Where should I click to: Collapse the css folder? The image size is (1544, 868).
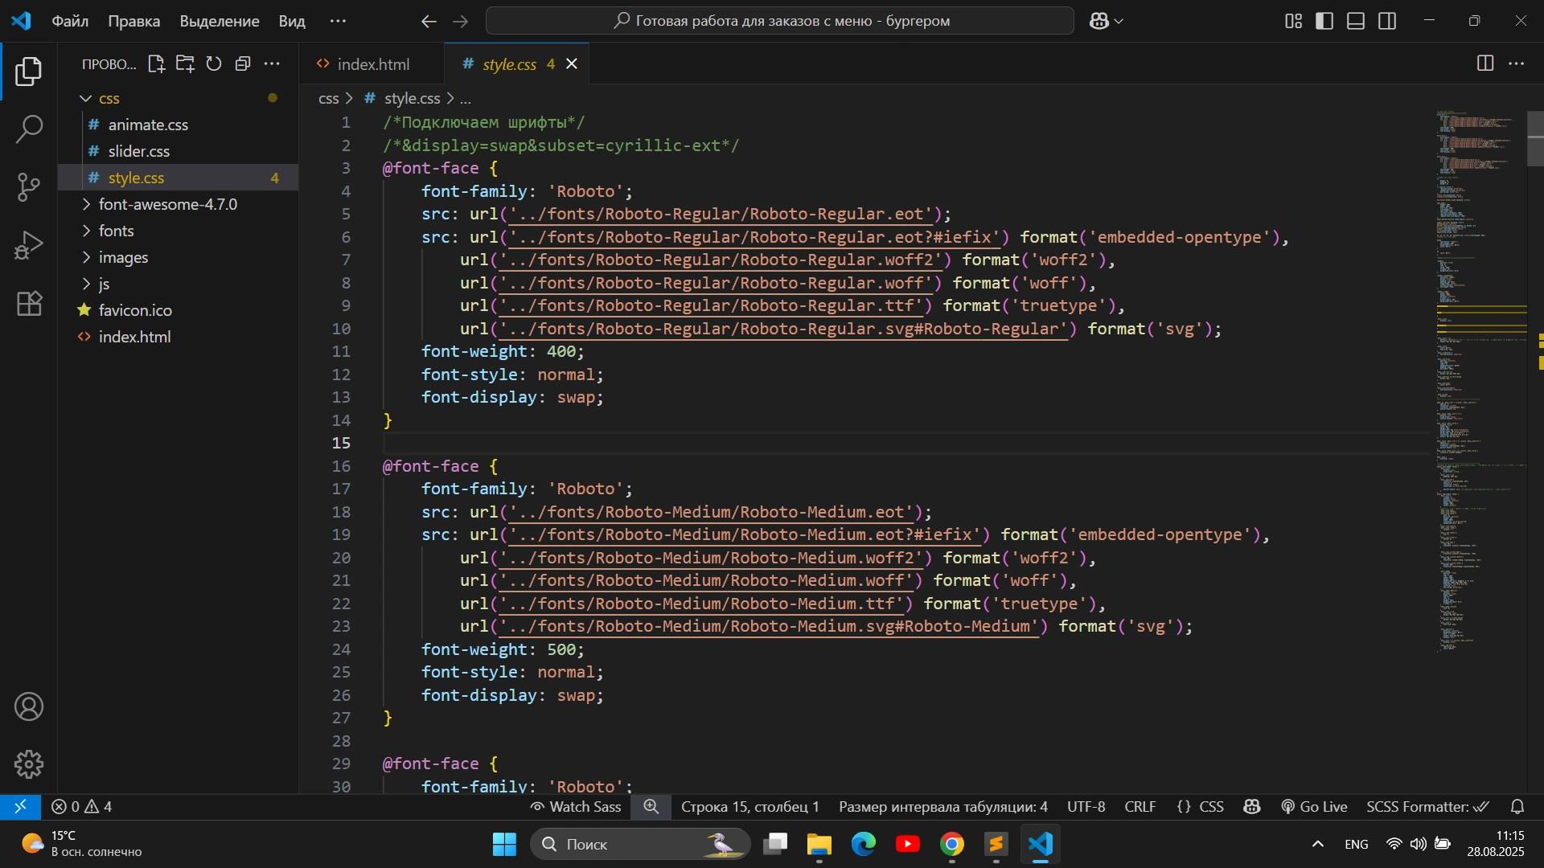pyautogui.click(x=86, y=98)
